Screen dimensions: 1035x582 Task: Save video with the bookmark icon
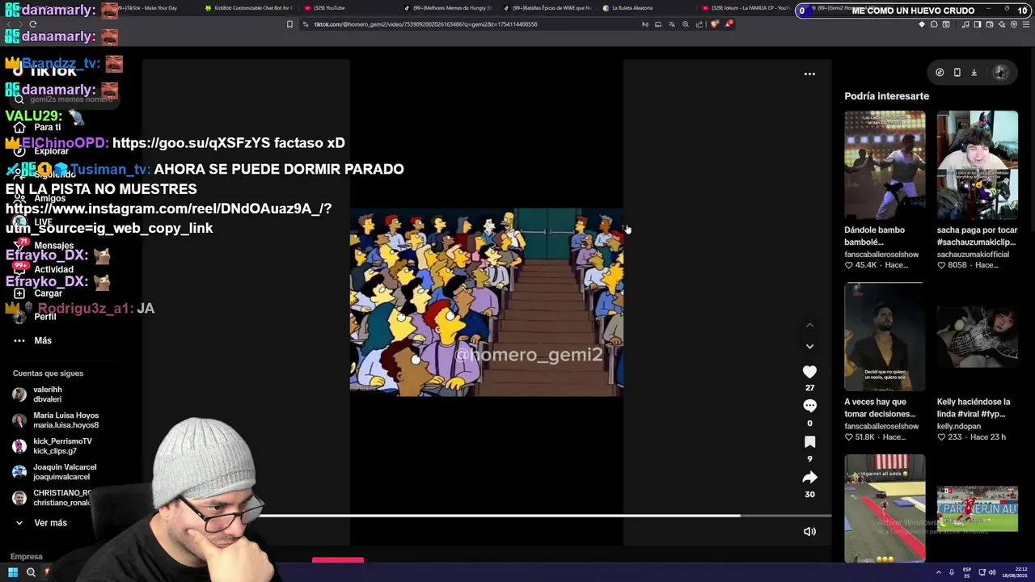[809, 441]
